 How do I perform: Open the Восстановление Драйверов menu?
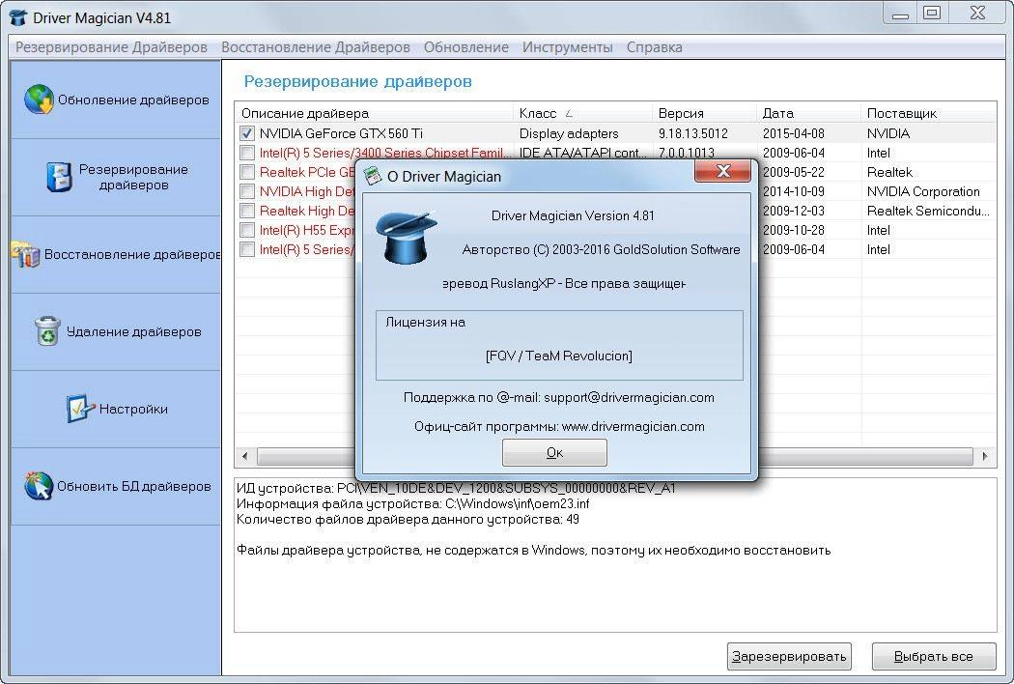[x=316, y=47]
